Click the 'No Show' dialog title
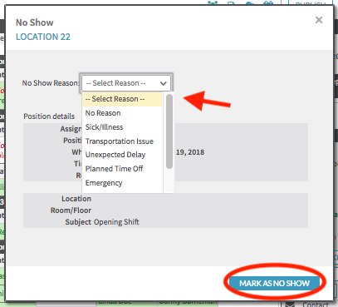338x307 pixels. click(35, 22)
